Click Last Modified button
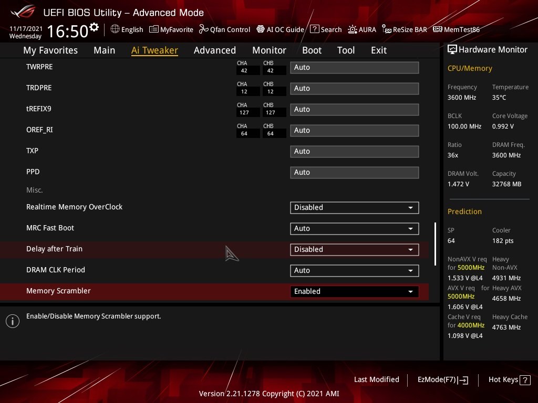538x403 pixels. click(x=377, y=380)
